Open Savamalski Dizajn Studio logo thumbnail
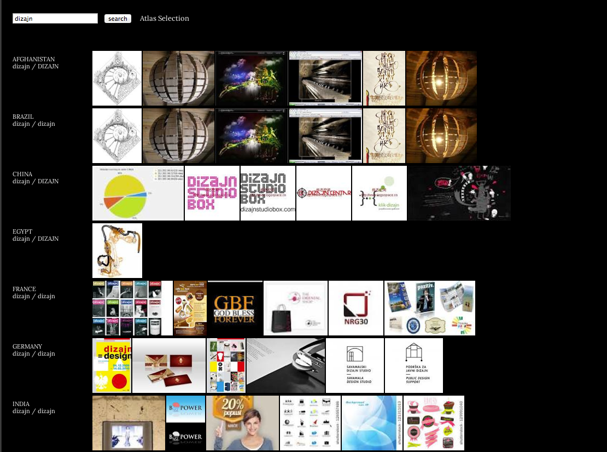This screenshot has height=452, width=607. point(355,366)
